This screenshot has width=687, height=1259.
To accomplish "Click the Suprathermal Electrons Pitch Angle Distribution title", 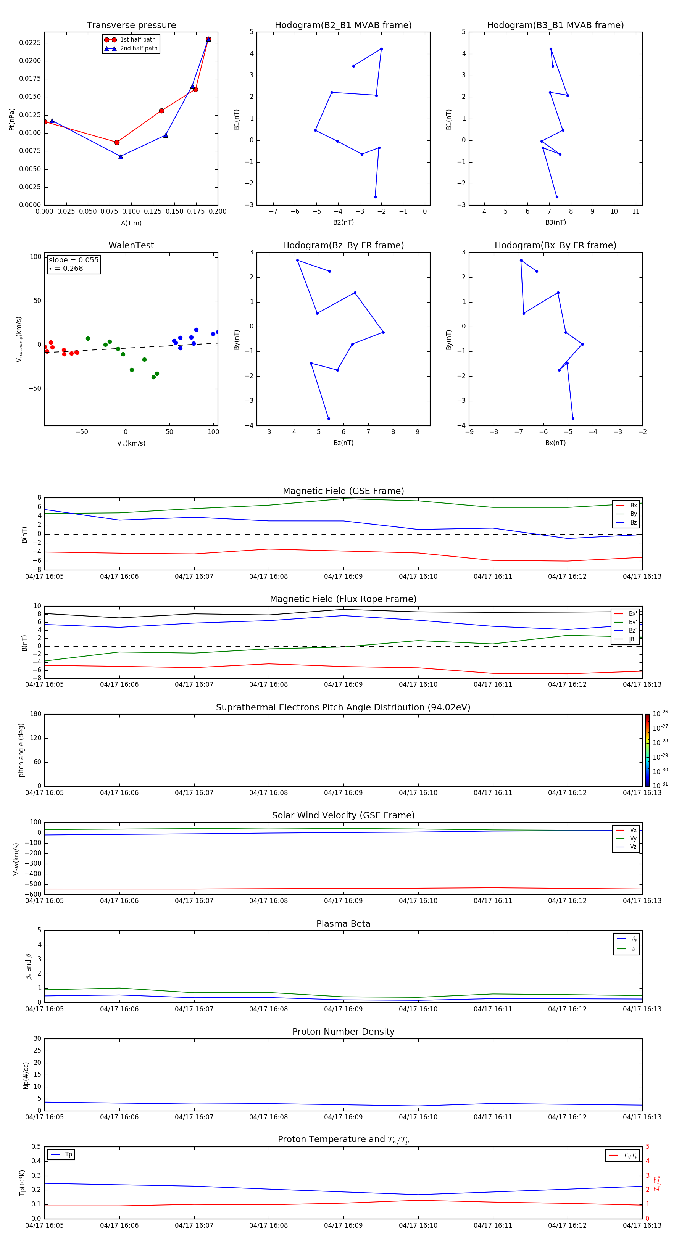I will coord(343,707).
